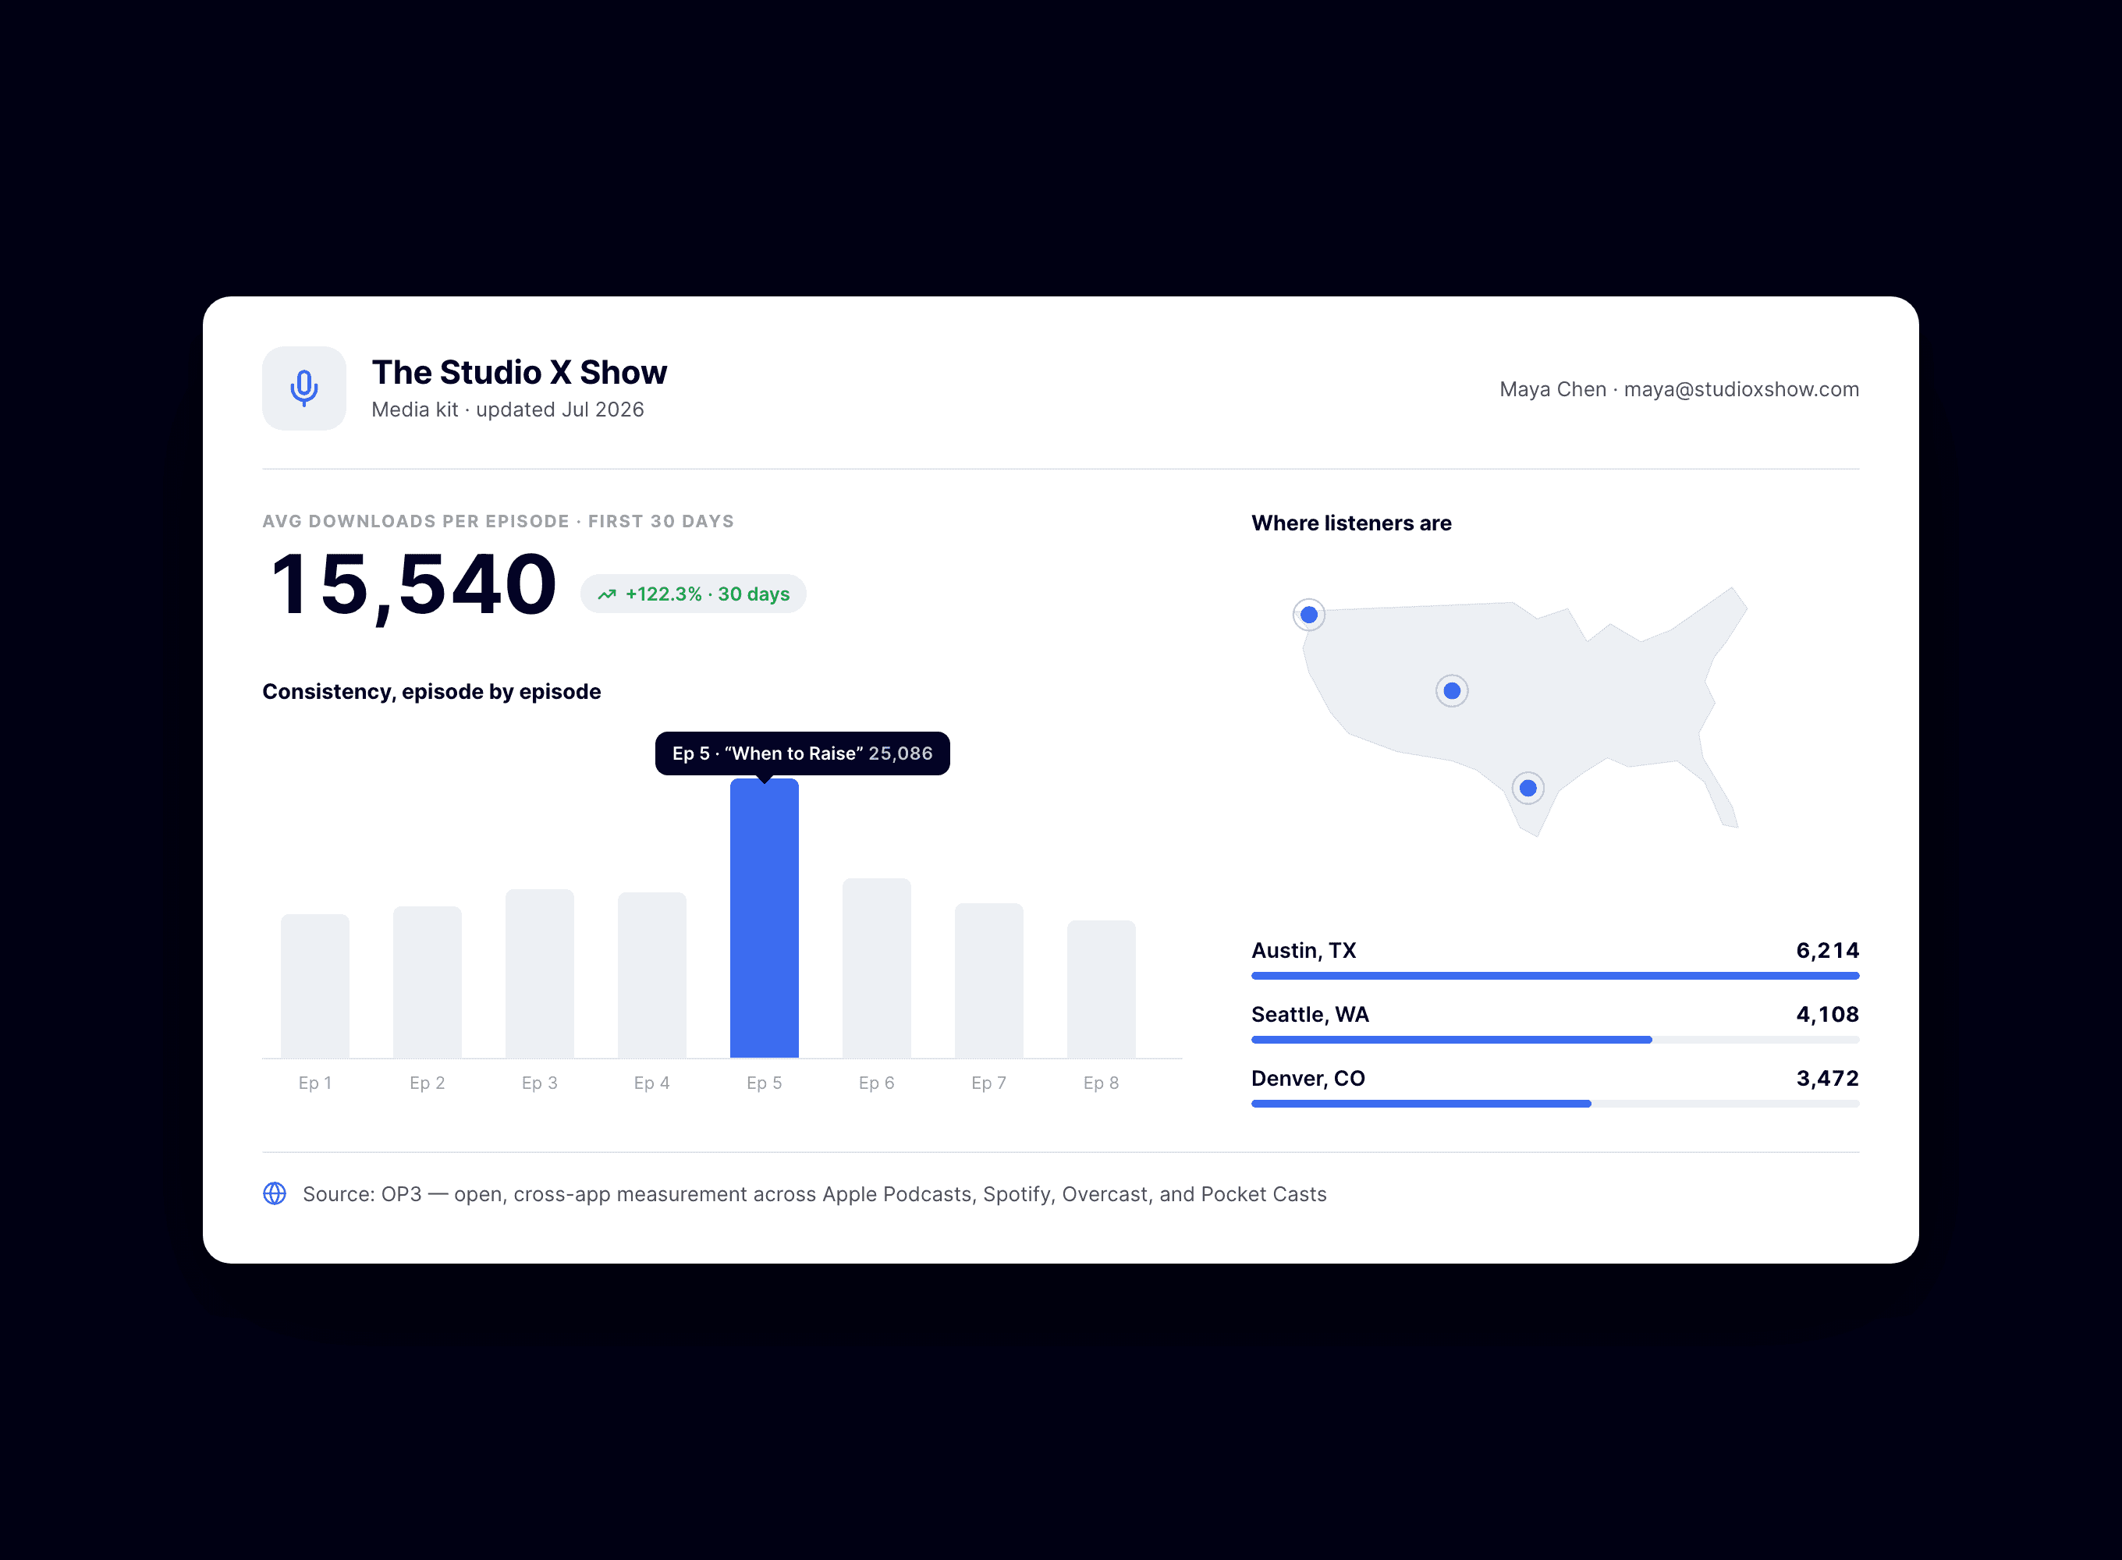Click the "Ep 1" axis label
2122x1560 pixels.
pos(314,1083)
